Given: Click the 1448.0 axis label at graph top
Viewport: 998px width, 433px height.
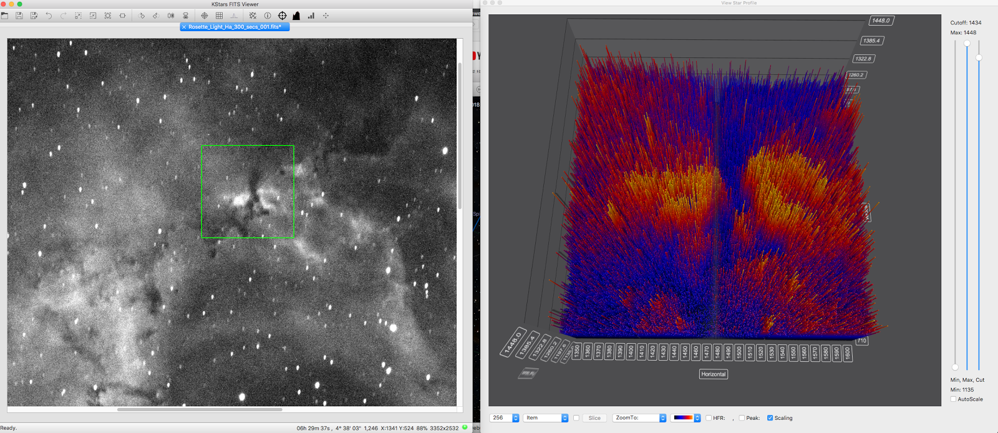Looking at the screenshot, I should coord(881,21).
